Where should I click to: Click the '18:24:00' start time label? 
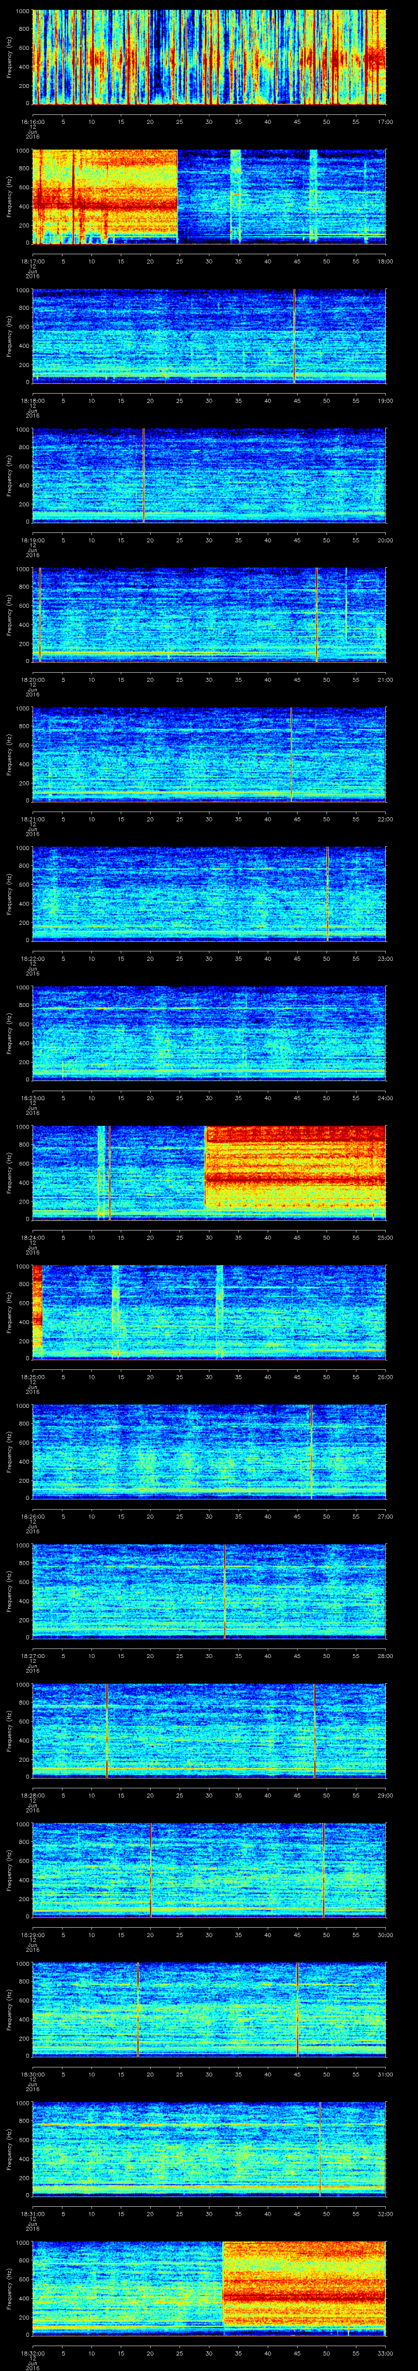click(x=32, y=1236)
